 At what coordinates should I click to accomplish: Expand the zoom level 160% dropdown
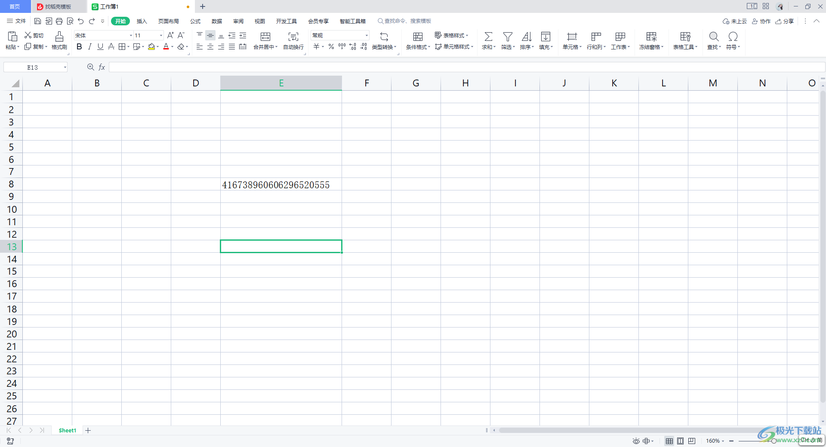click(x=723, y=441)
